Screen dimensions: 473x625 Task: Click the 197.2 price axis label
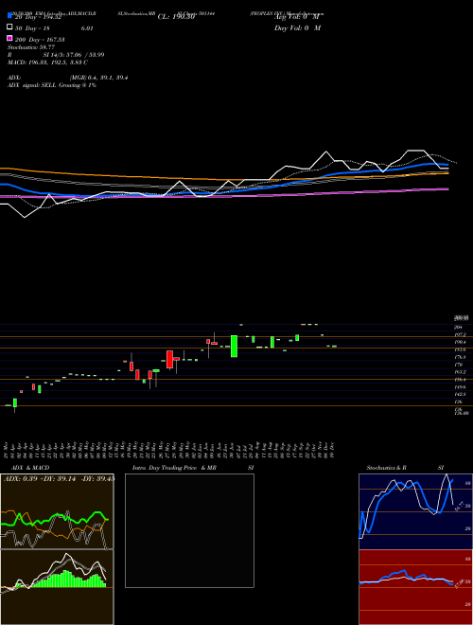tap(459, 335)
